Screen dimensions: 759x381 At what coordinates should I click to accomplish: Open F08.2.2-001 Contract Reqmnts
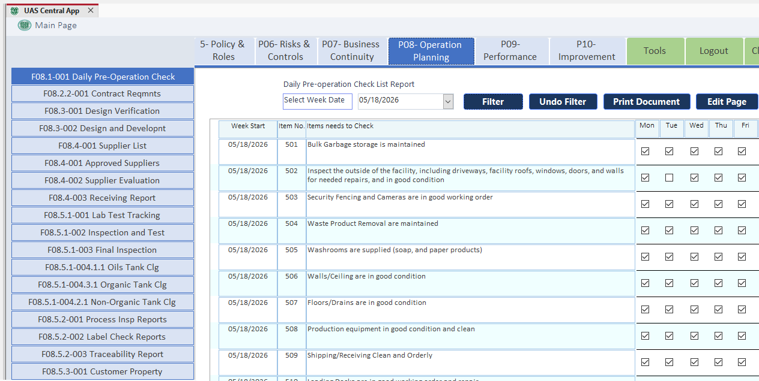click(103, 93)
